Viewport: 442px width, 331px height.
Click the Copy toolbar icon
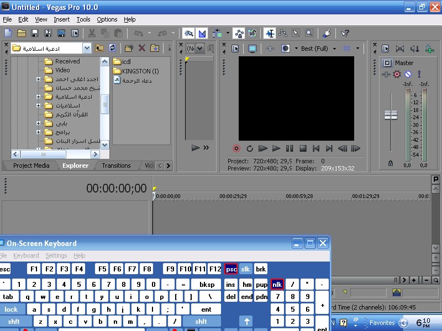105,33
